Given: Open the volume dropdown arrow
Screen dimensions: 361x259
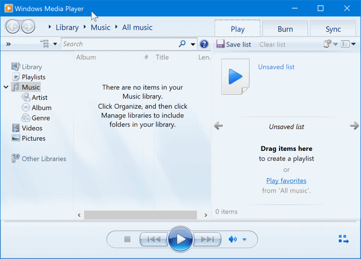Looking at the screenshot, I should (x=244, y=239).
